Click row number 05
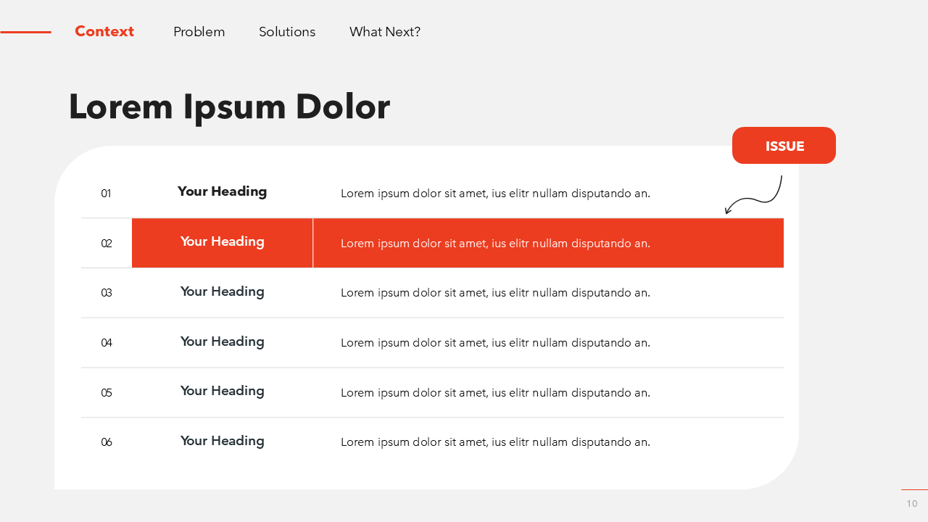Image resolution: width=928 pixels, height=522 pixels. pos(107,393)
